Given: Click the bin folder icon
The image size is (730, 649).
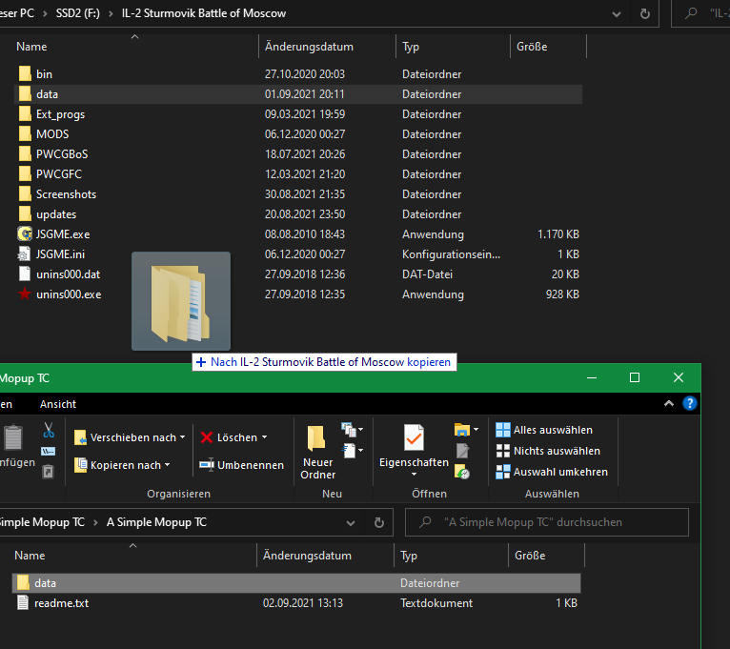Looking at the screenshot, I should (25, 73).
